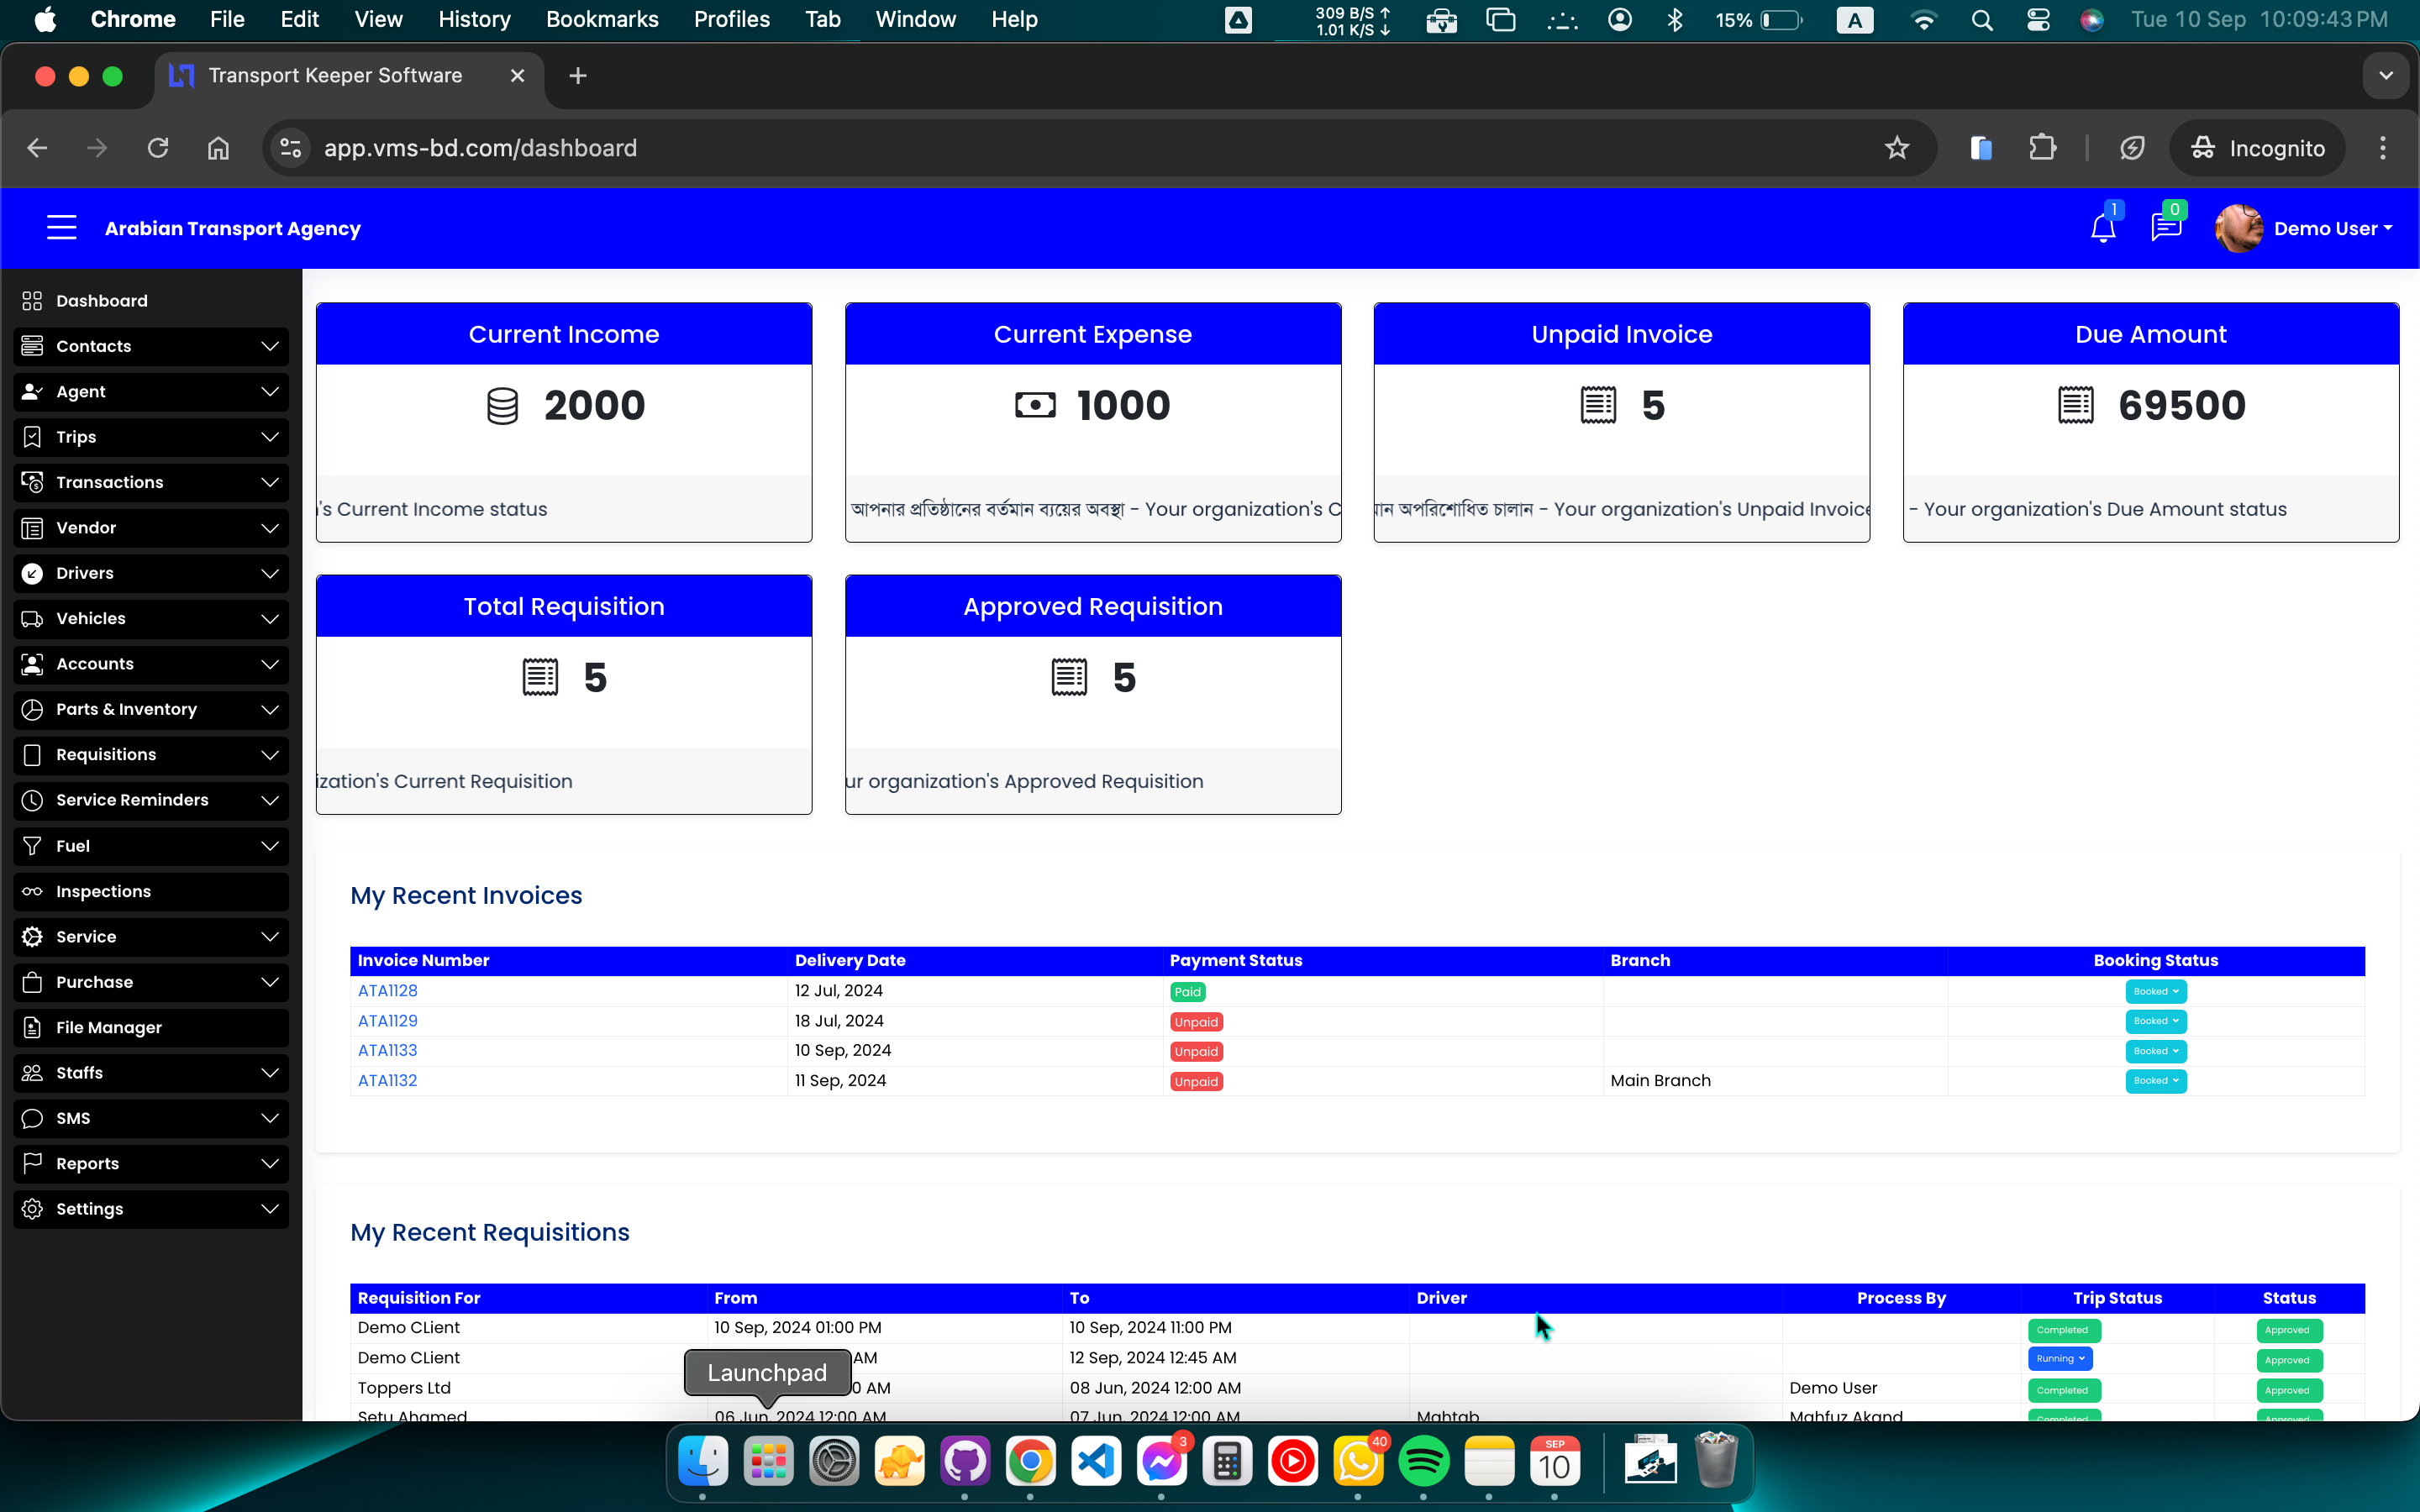2420x1512 pixels.
Task: Open the Bookmarks menu in menu bar
Action: [x=601, y=19]
